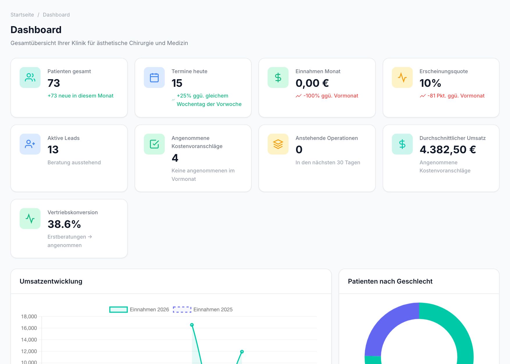Click 'Beratung ausstehend' text
The image size is (510, 364).
click(74, 163)
